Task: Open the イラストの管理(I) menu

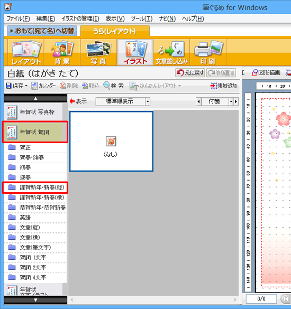Action: click(x=80, y=18)
